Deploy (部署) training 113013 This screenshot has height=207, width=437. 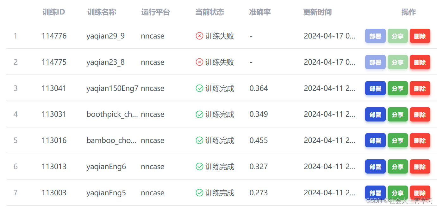tap(375, 167)
